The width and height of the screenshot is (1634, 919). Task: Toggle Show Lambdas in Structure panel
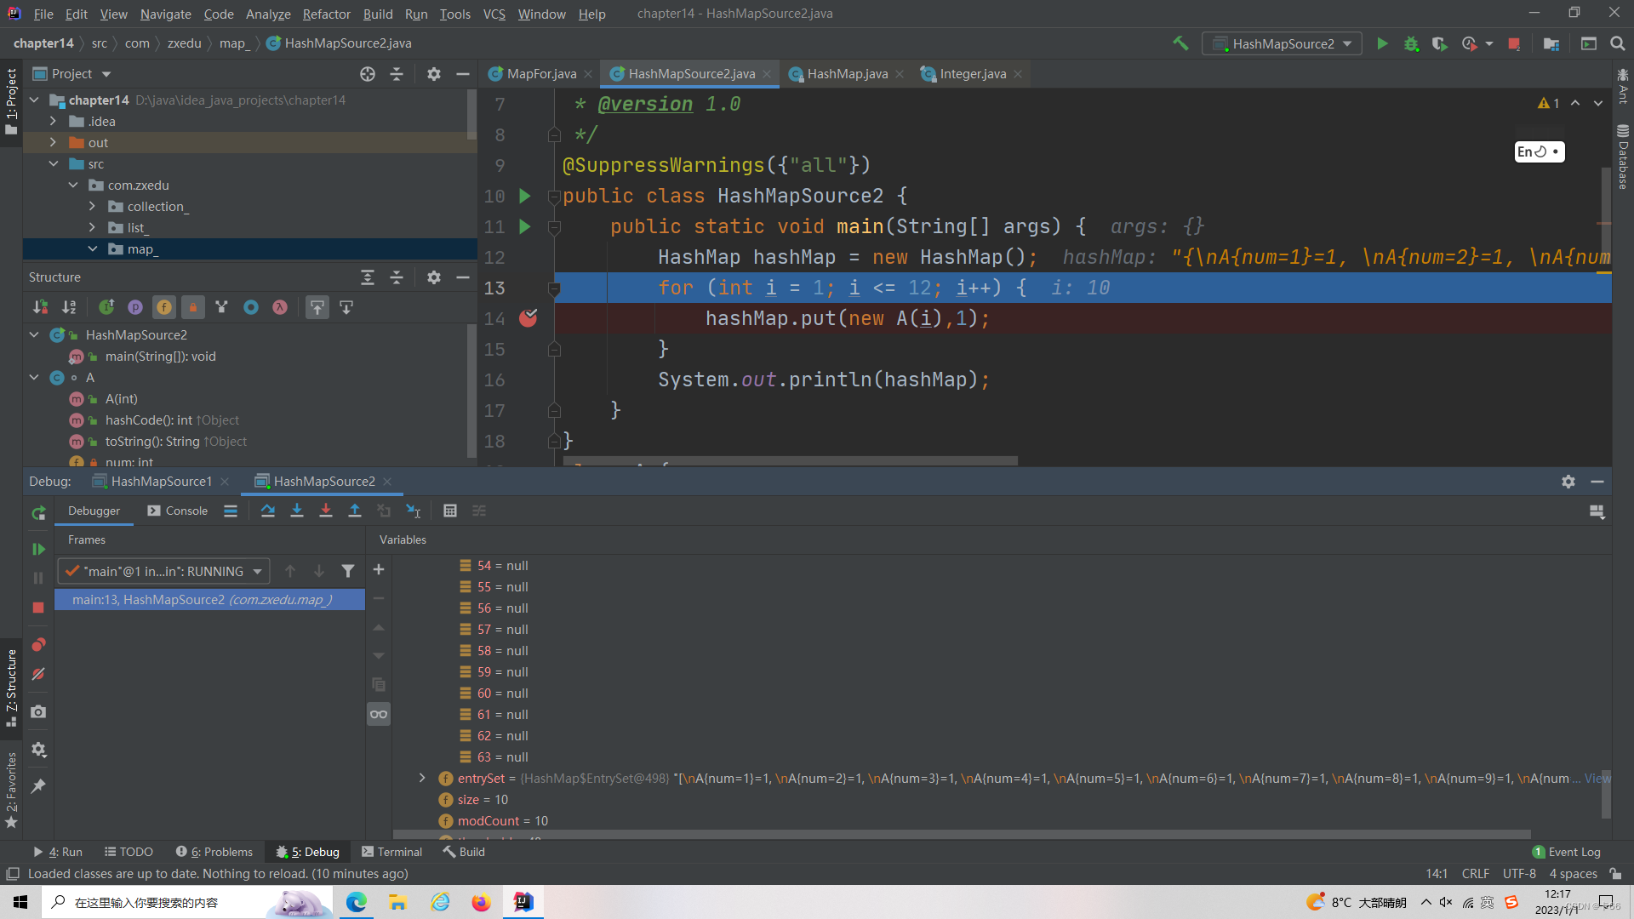click(x=280, y=307)
